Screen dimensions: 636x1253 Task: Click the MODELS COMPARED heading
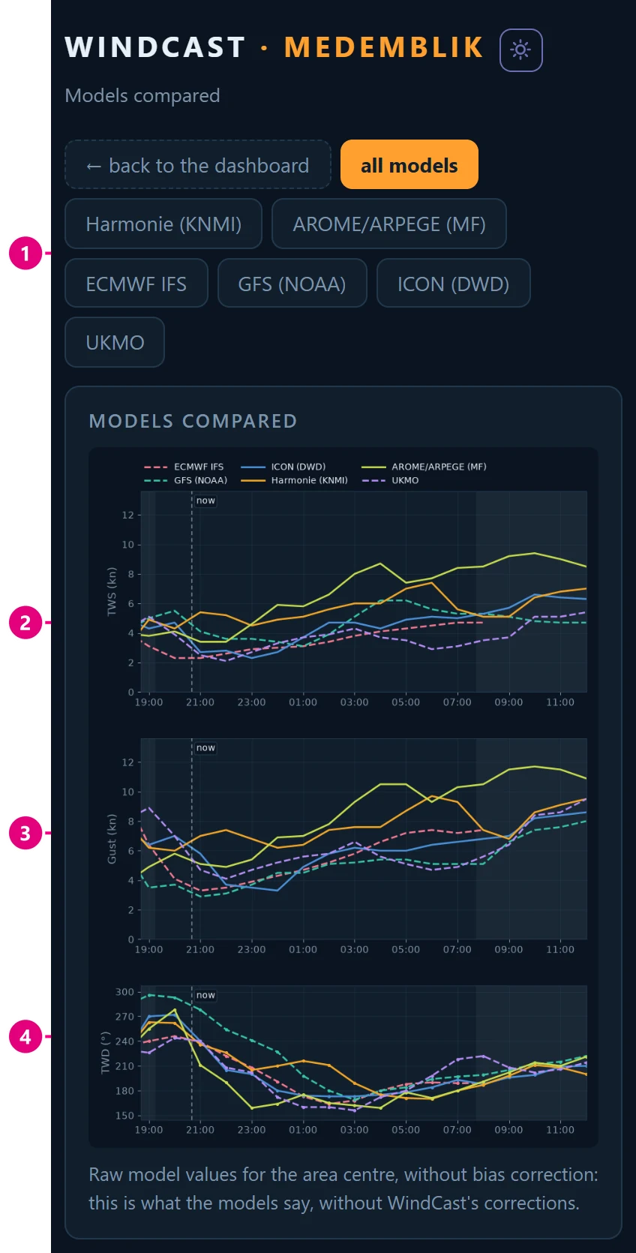[x=193, y=421]
